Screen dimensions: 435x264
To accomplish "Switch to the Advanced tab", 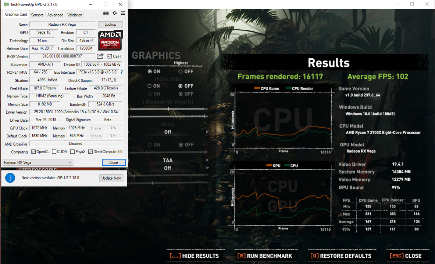I will (x=55, y=15).
